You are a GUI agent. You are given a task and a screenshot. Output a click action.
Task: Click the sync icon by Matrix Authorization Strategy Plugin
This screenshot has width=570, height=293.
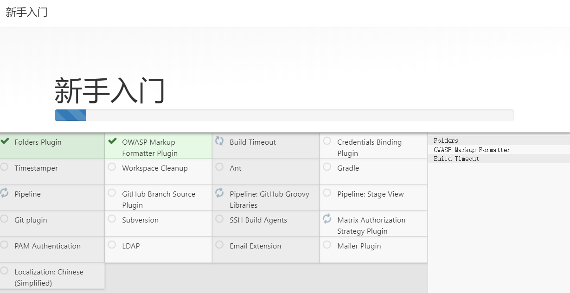(x=327, y=219)
